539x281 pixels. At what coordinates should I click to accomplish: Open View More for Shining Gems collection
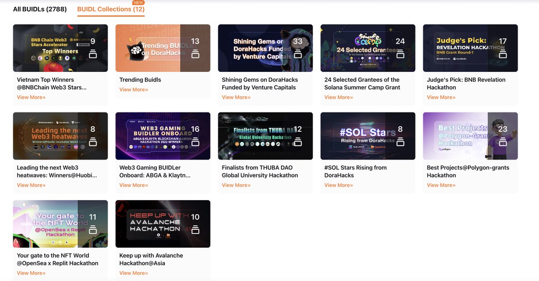coord(236,97)
